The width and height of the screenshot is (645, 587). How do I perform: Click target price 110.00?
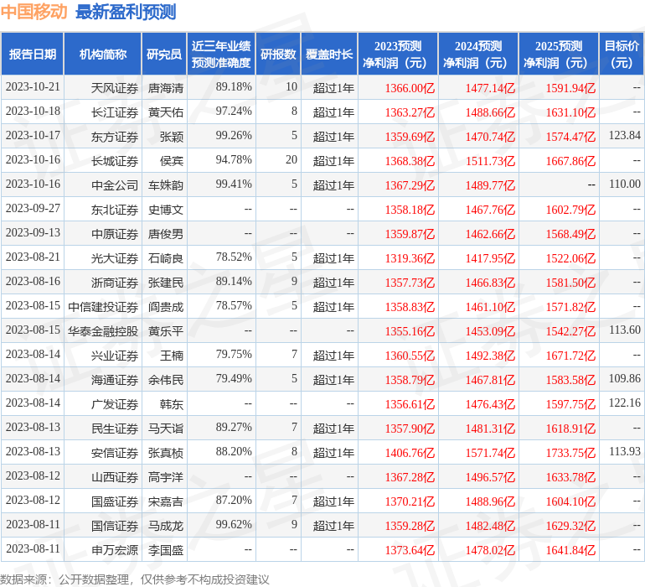point(624,184)
